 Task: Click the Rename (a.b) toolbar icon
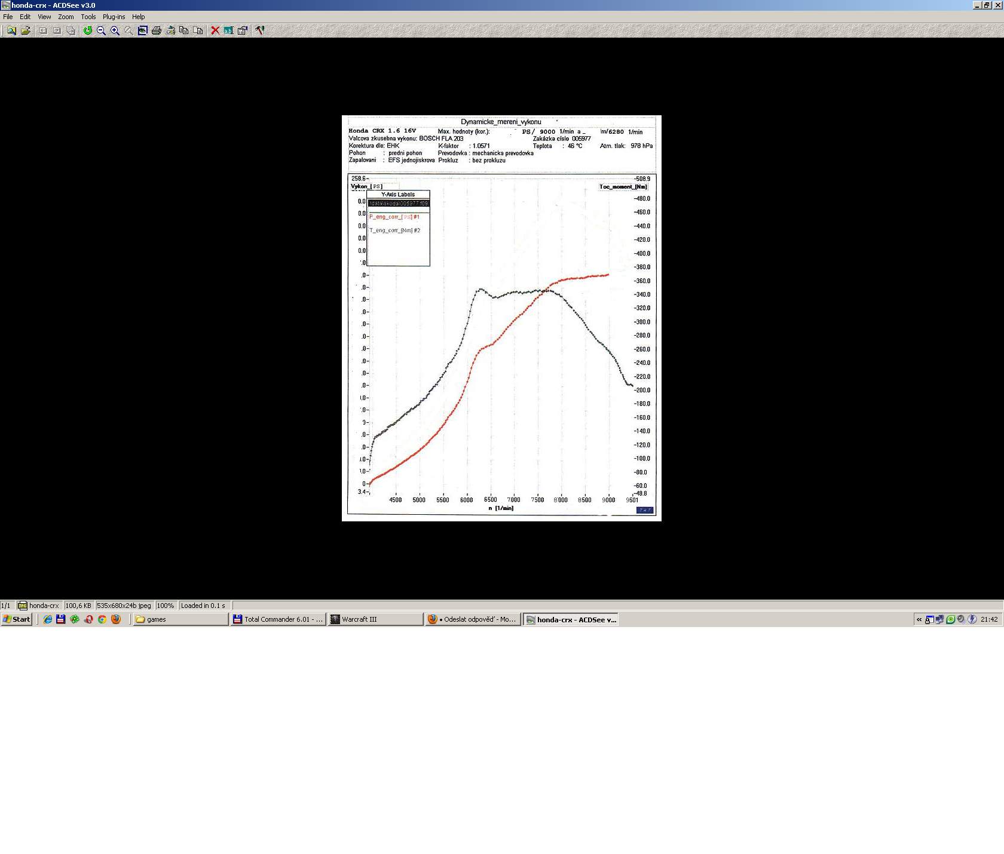[x=228, y=30]
